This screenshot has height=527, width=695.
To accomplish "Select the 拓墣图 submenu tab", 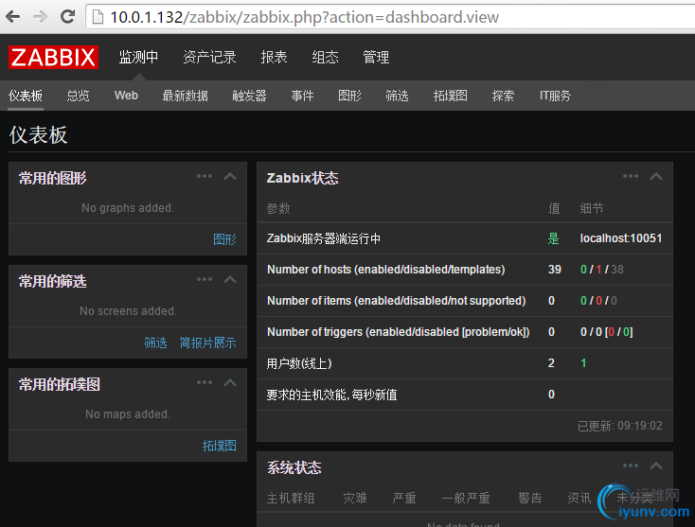I will tap(451, 96).
